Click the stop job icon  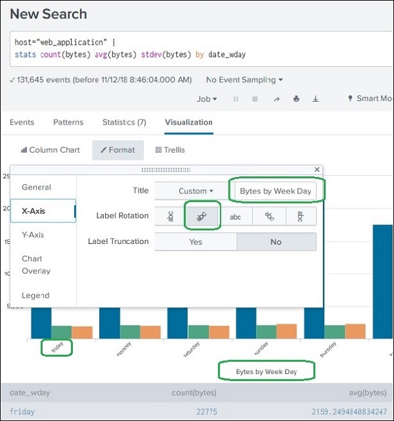(x=255, y=99)
